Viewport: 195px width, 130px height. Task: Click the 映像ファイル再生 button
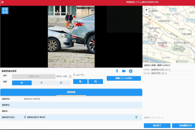coord(123,78)
